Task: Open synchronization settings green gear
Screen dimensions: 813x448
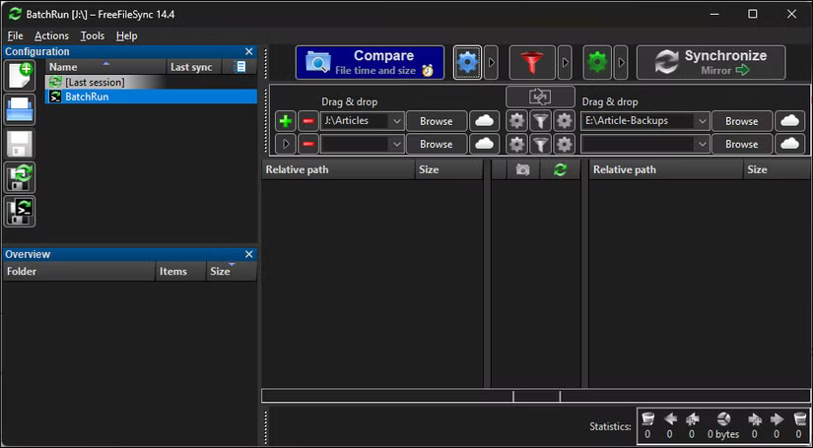Action: point(597,63)
